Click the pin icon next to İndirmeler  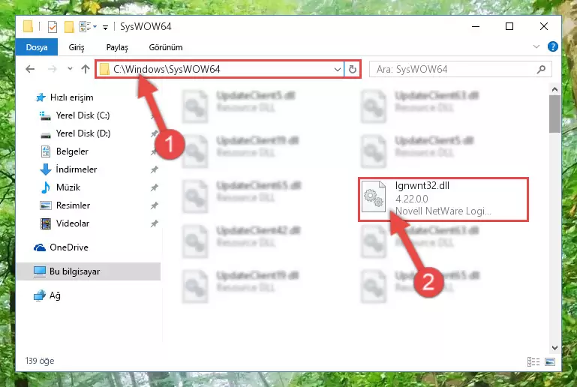(x=154, y=169)
